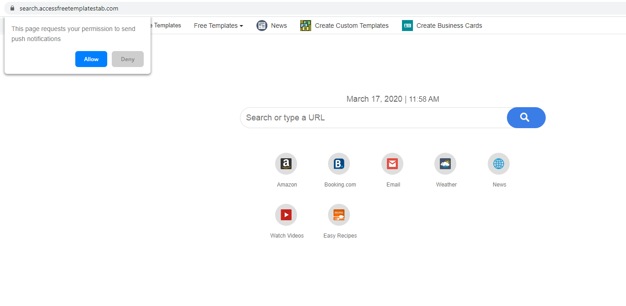The width and height of the screenshot is (626, 306).
Task: Open the Booking.com shortcut icon
Action: 339,164
